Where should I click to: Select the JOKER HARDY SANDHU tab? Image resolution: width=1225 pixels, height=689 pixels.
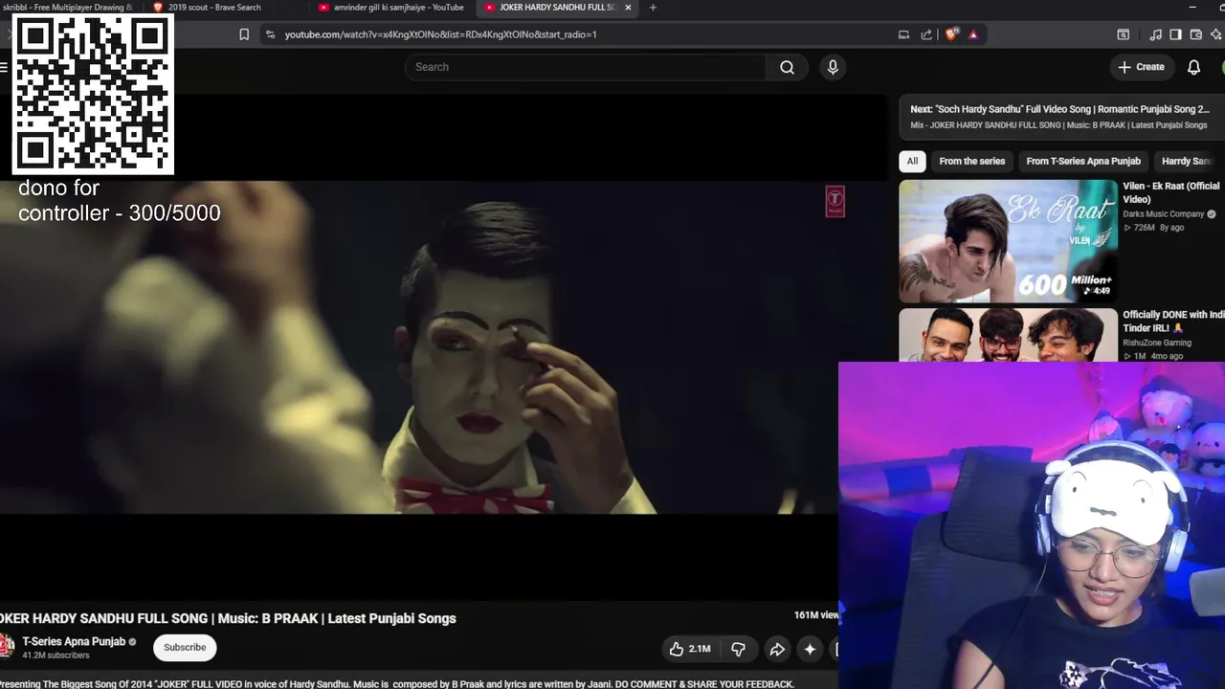(559, 8)
